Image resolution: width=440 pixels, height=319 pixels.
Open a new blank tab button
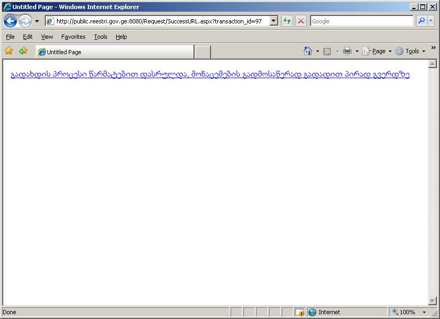(202, 52)
